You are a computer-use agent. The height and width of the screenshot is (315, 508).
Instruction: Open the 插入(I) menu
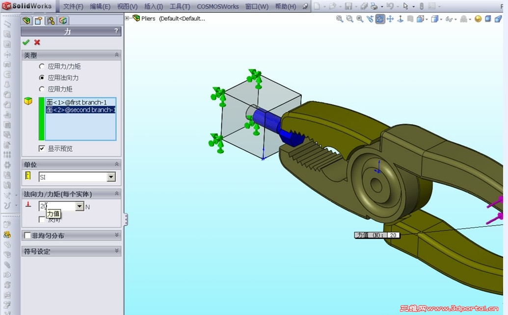point(154,6)
